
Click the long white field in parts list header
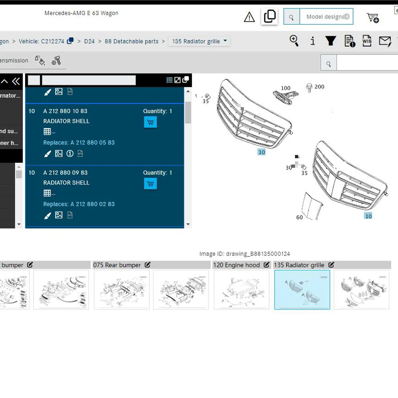point(89,80)
